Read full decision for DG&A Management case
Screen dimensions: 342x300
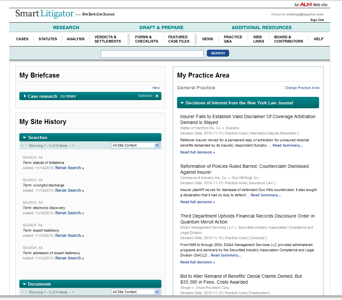197,262
